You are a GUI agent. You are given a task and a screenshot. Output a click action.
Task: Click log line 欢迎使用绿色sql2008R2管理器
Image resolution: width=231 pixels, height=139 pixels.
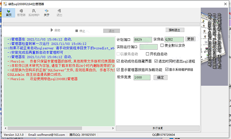click(x=42, y=79)
